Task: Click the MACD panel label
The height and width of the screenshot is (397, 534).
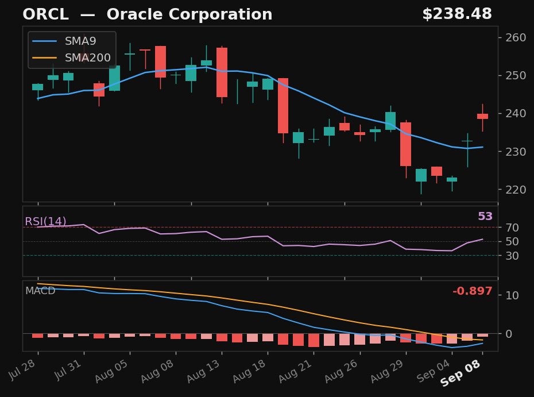Action: 40,291
